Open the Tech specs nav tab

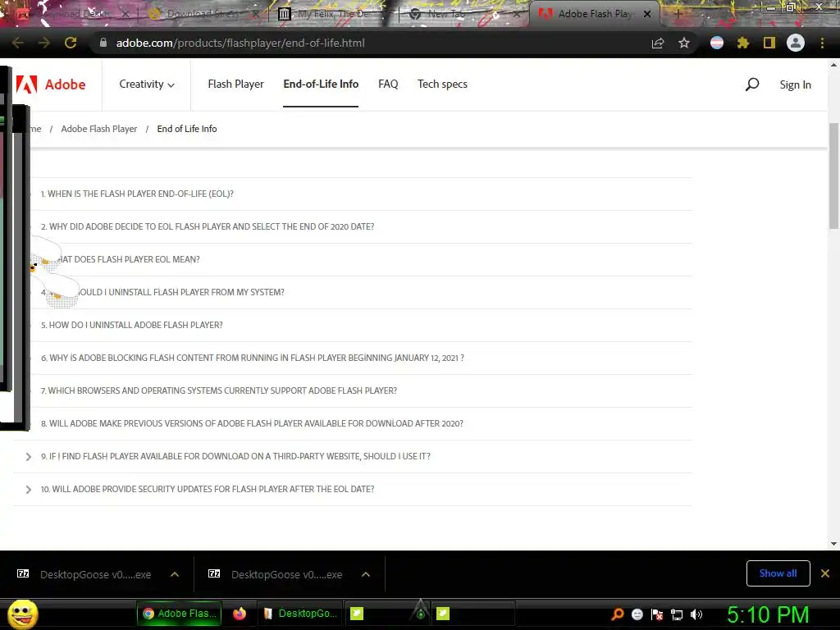[442, 84]
